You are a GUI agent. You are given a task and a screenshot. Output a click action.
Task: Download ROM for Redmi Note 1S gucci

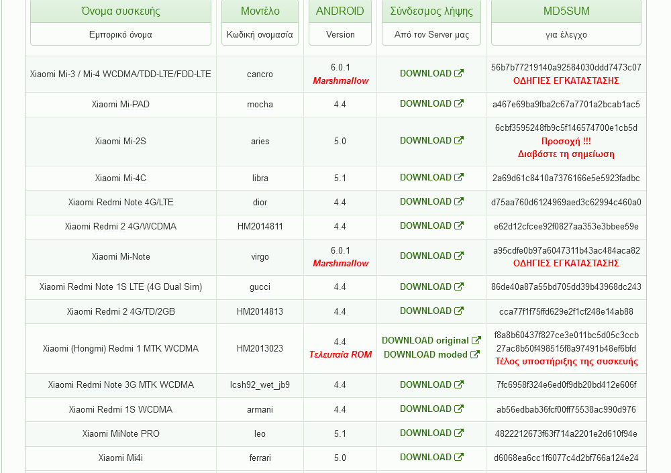[x=425, y=287]
